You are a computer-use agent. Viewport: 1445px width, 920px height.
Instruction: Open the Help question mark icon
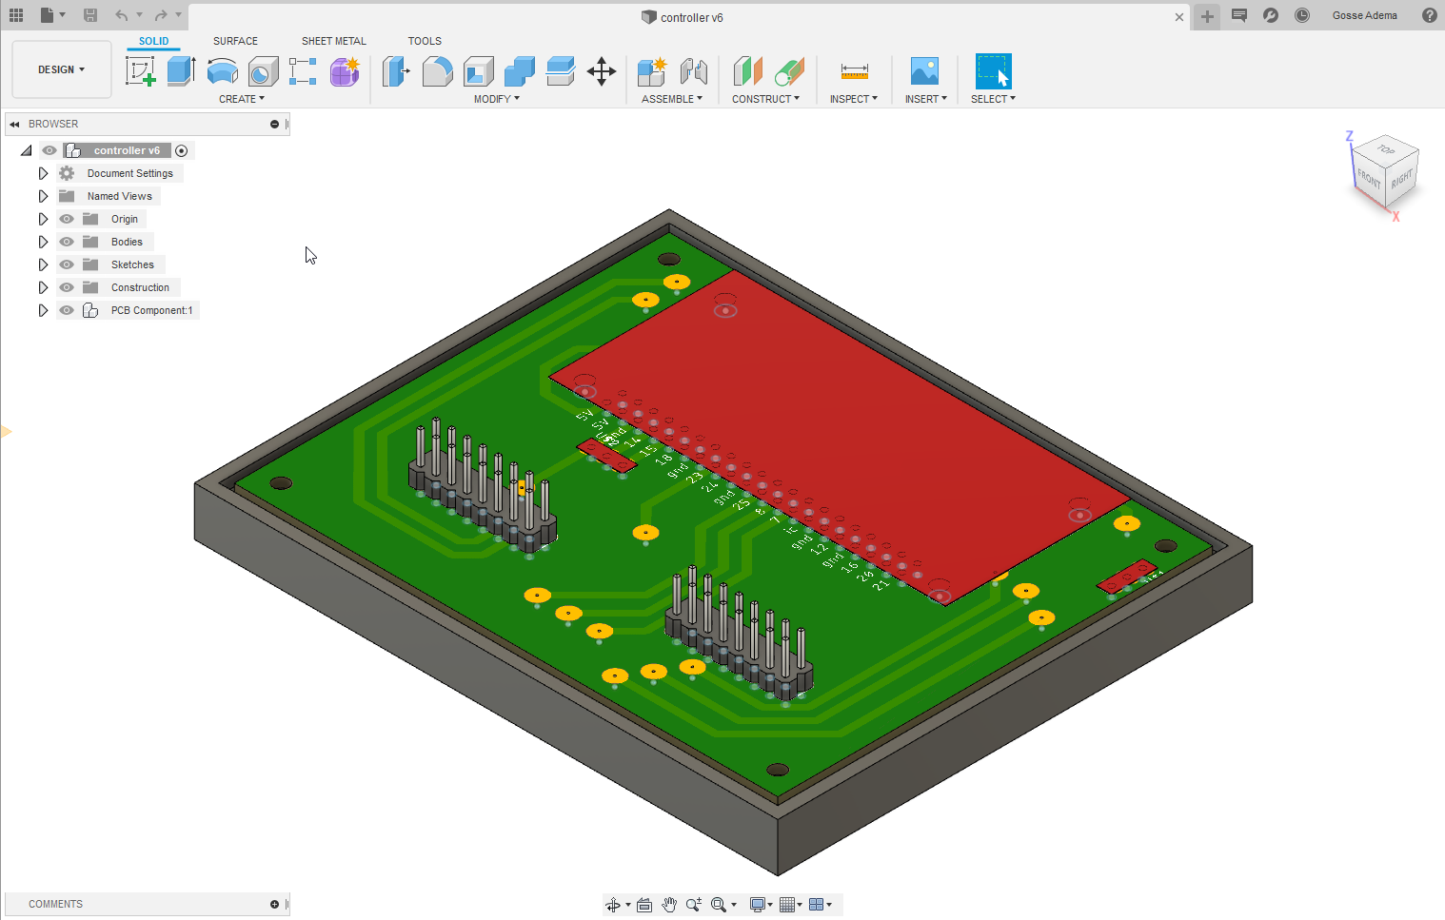[x=1429, y=15]
